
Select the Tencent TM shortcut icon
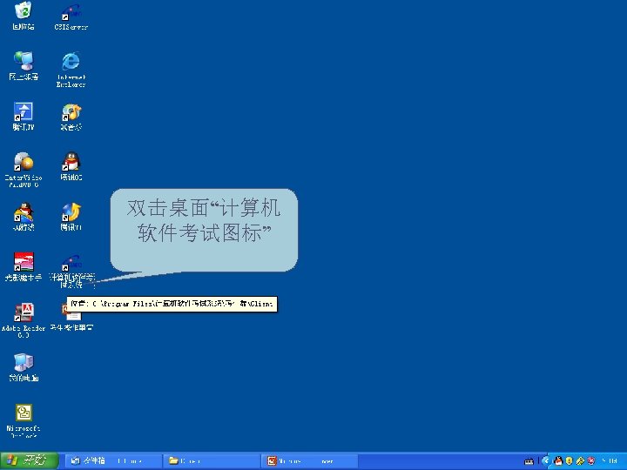tap(24, 117)
